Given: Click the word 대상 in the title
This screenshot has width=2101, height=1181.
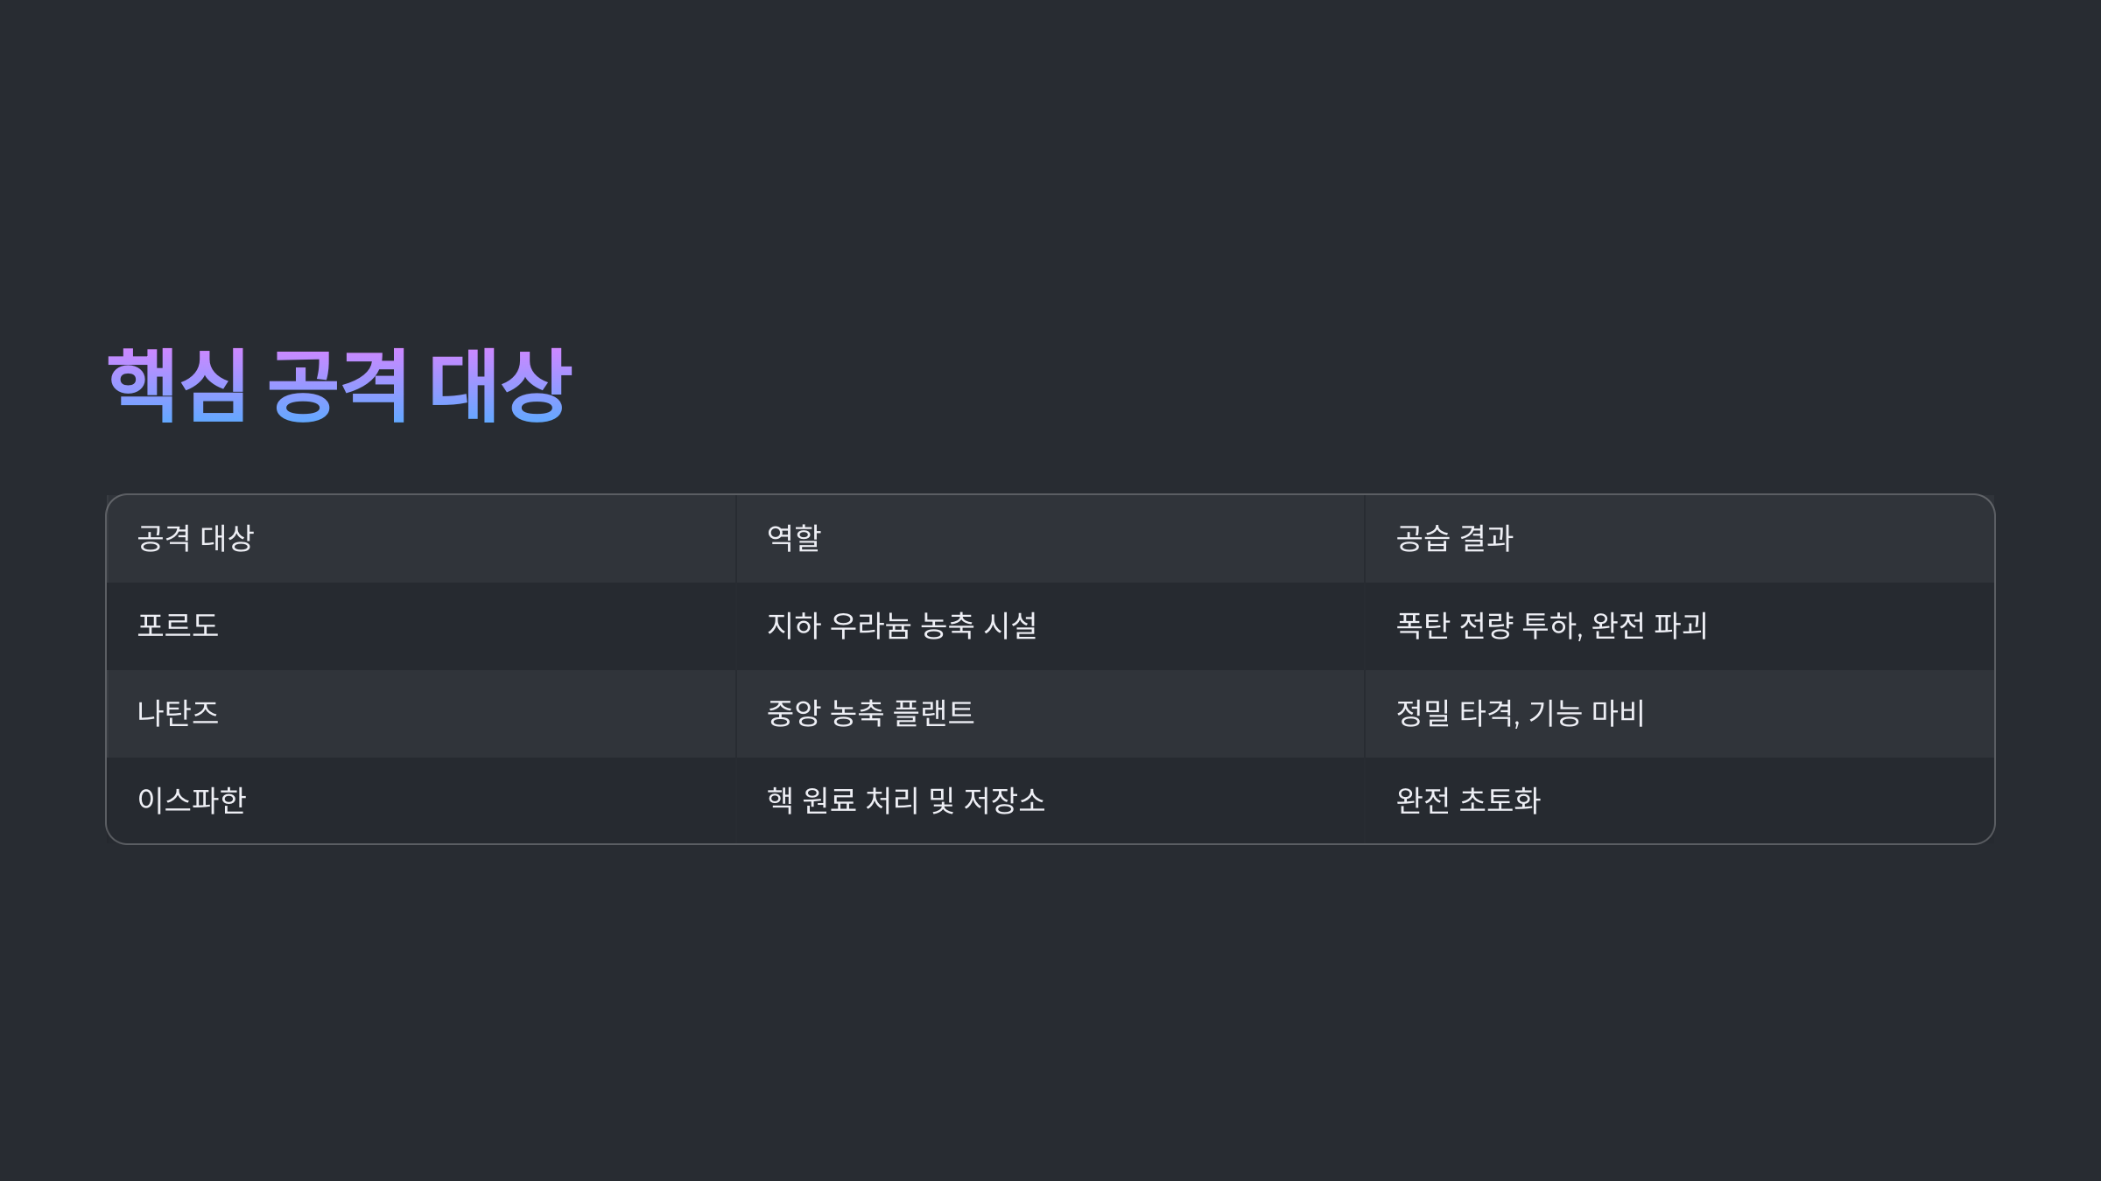Looking at the screenshot, I should 501,385.
